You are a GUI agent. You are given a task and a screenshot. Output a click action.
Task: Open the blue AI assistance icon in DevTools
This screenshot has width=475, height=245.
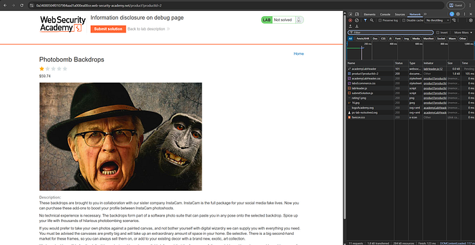click(x=452, y=14)
